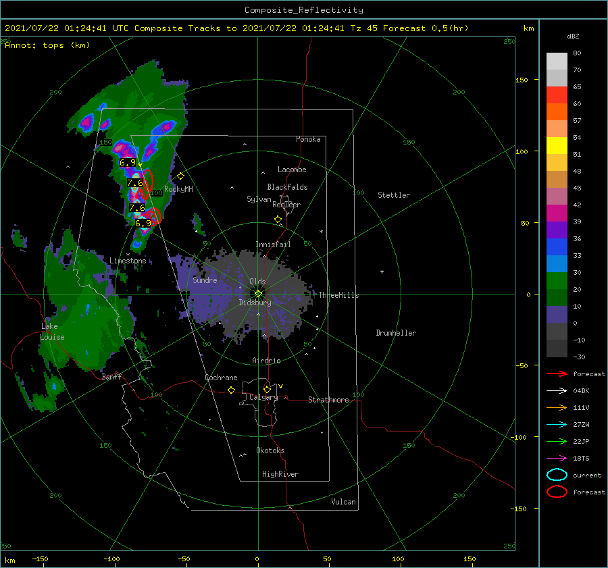Screen dimensions: 608x568
Task: Click the RockyMH label
Action: [x=178, y=189]
